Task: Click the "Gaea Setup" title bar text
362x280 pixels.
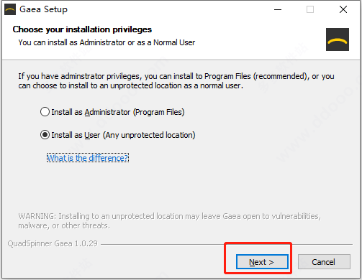Action: tap(43, 9)
